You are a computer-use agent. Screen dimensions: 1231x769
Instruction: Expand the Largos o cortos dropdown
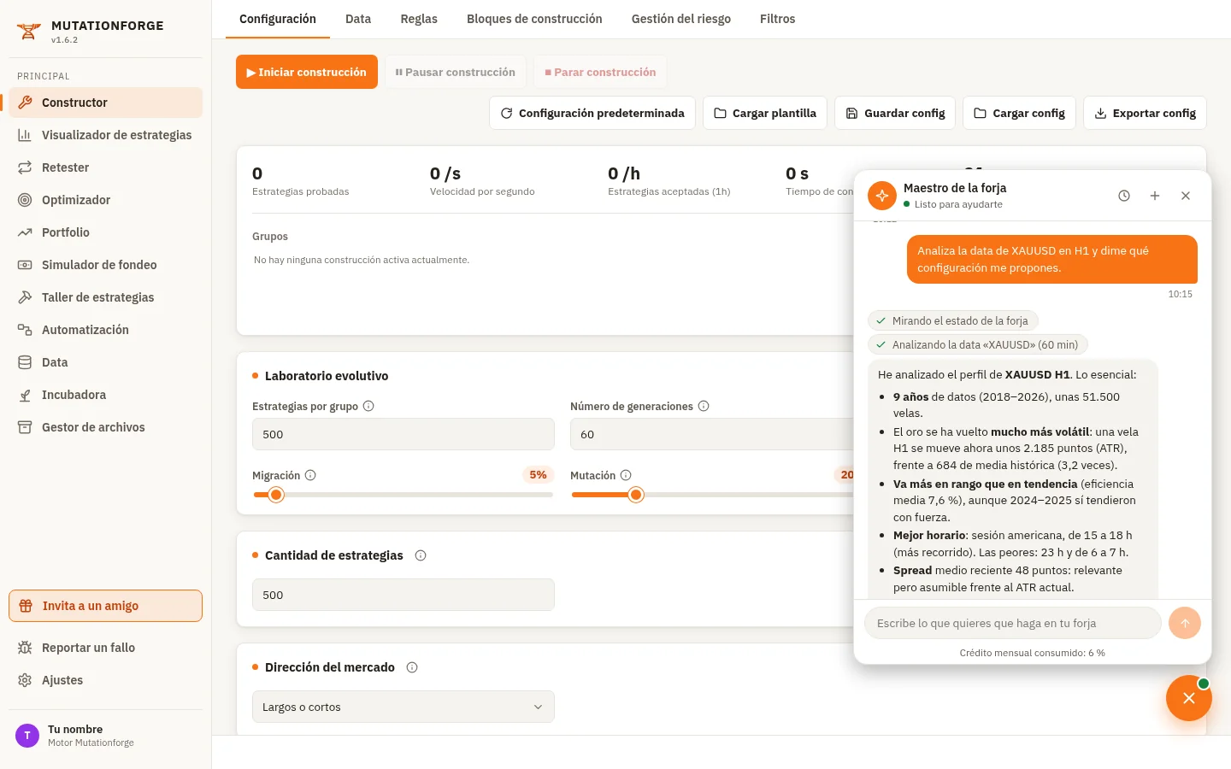[x=403, y=707]
